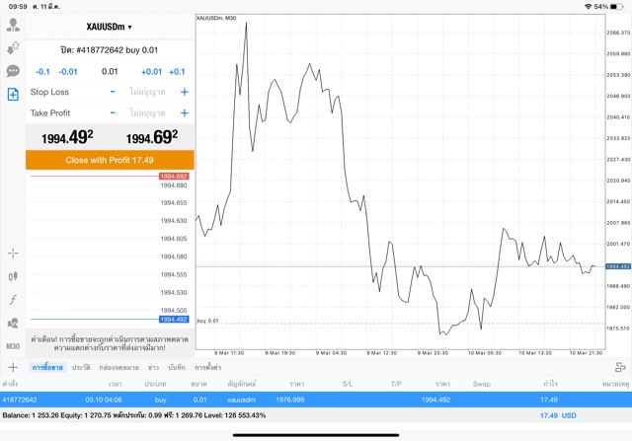Open the chat messages icon

point(13,71)
